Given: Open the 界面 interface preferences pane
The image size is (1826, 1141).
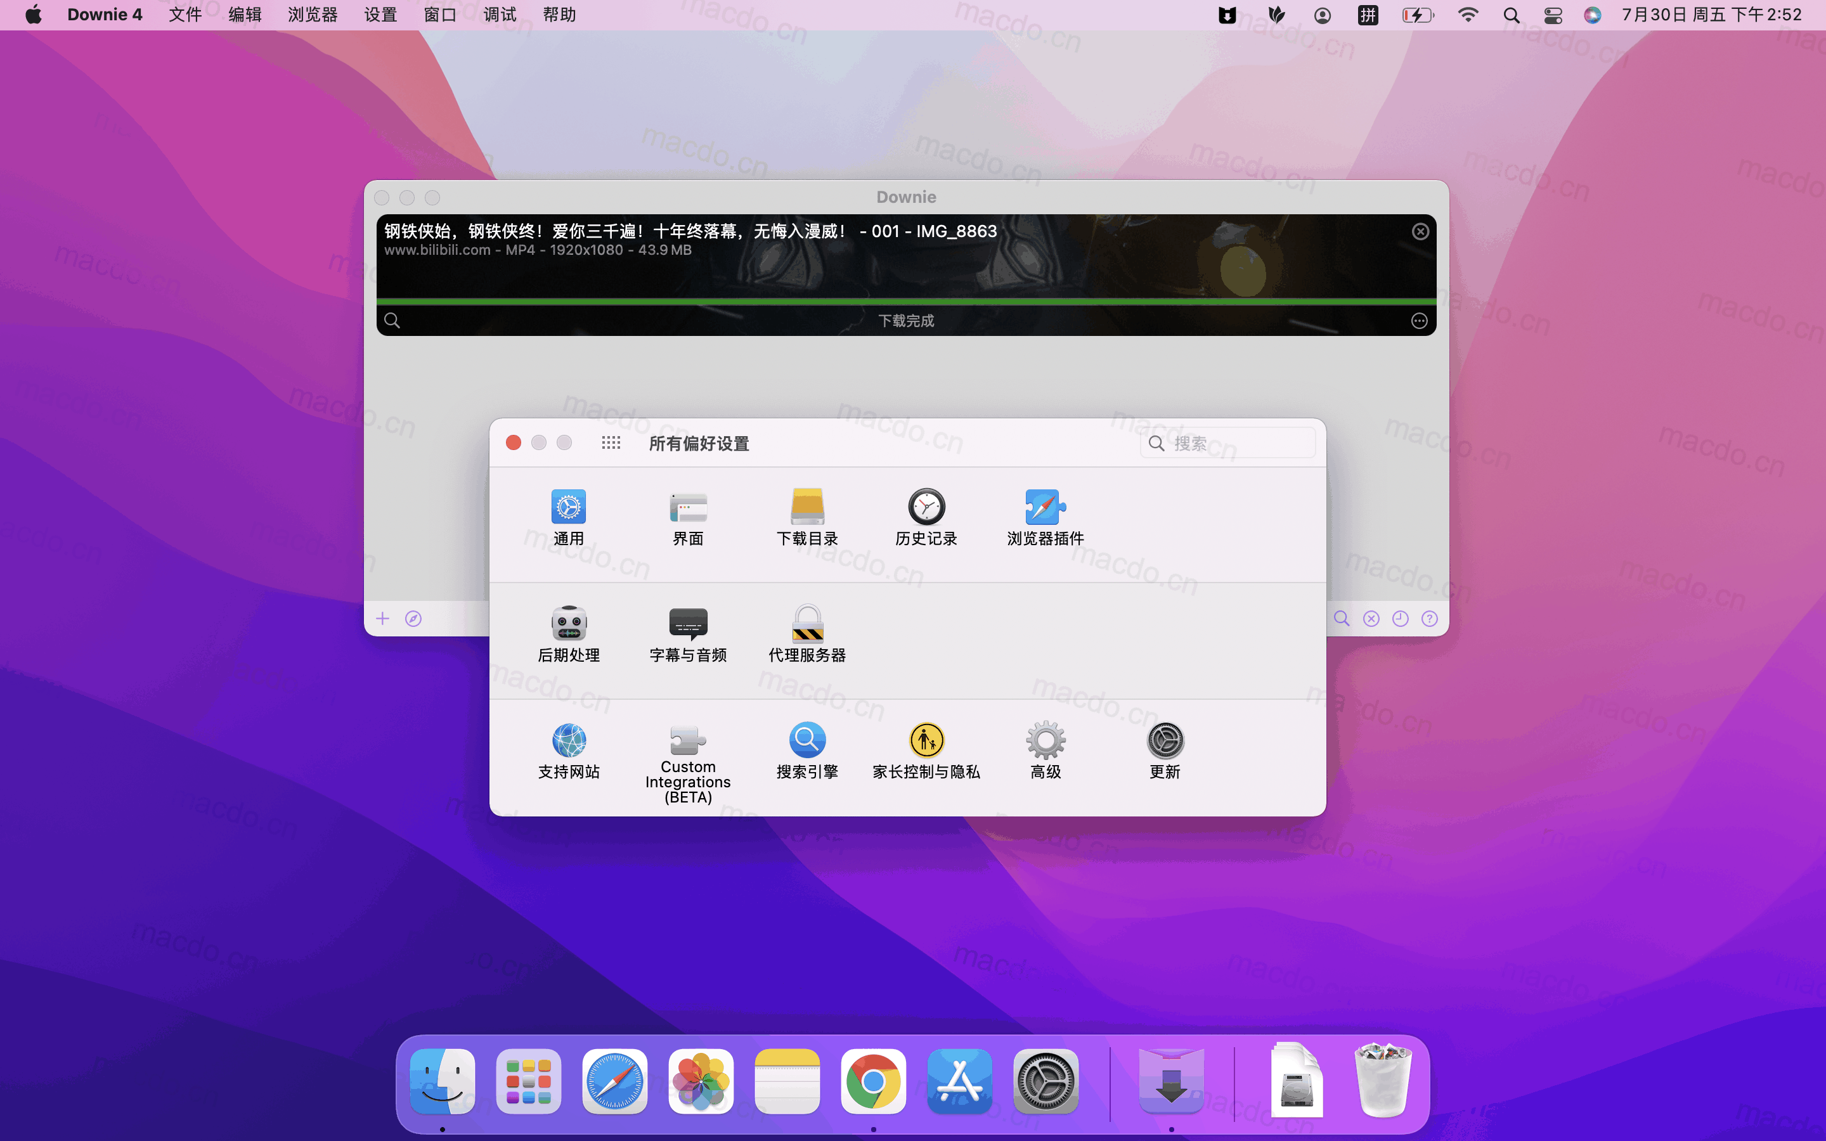Looking at the screenshot, I should point(687,518).
